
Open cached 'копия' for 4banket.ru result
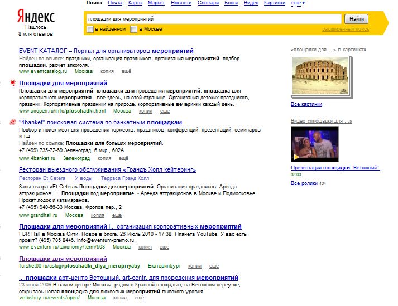pos(104,158)
